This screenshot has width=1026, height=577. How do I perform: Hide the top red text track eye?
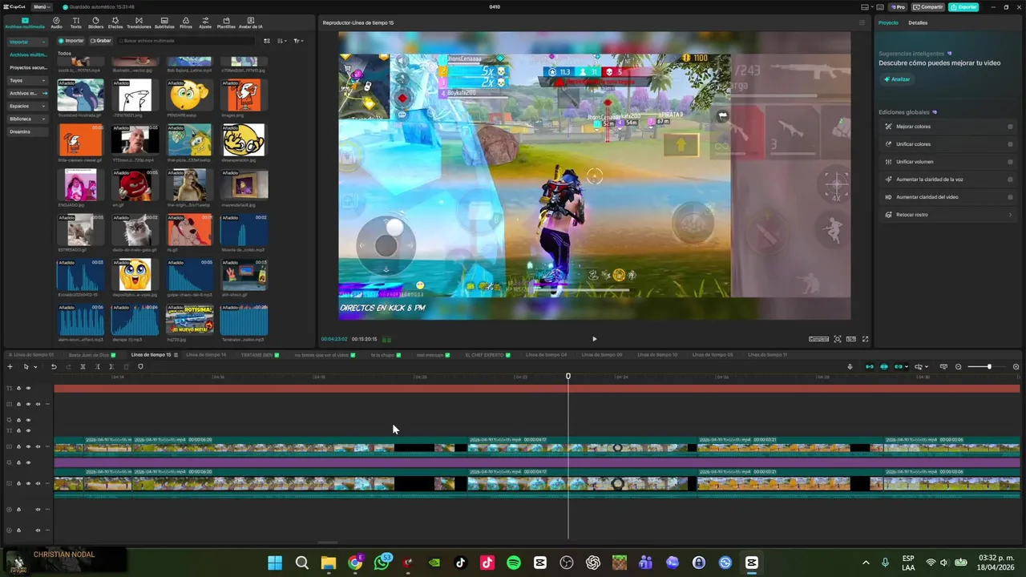point(28,389)
